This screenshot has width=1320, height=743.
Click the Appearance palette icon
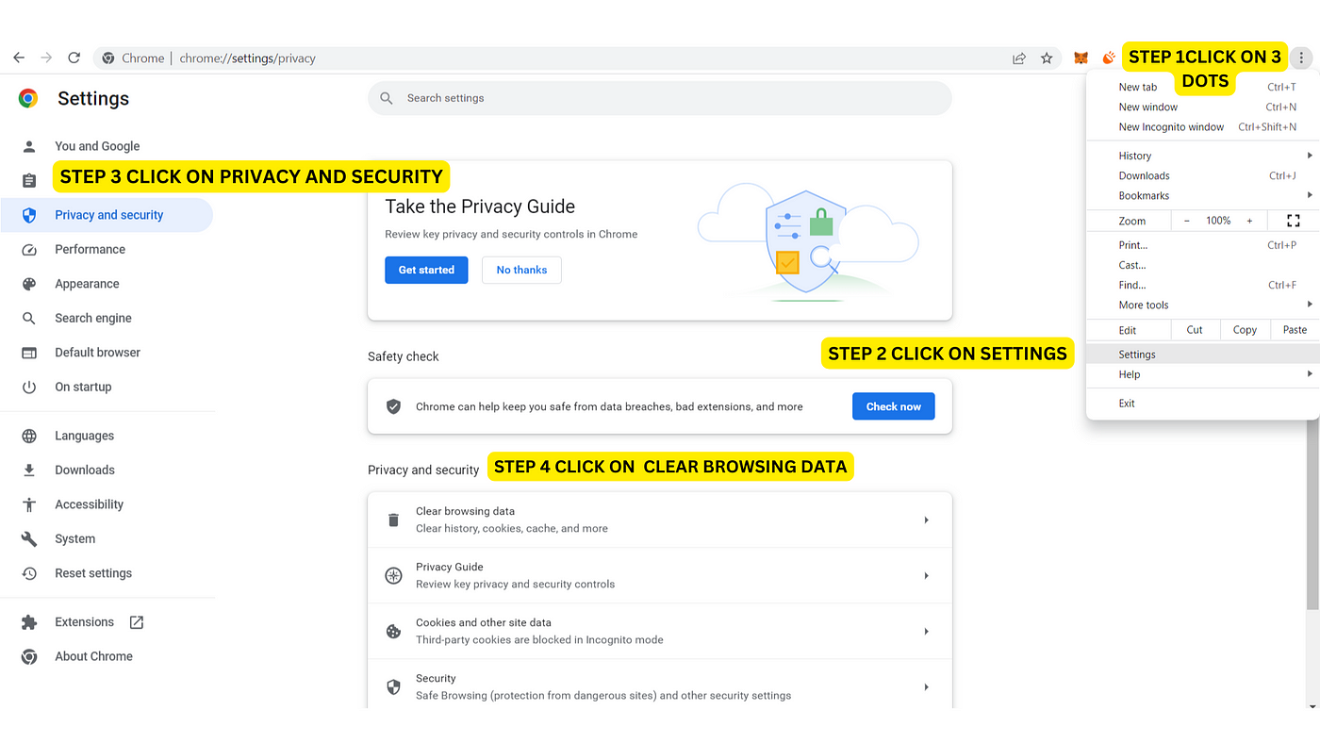point(29,284)
